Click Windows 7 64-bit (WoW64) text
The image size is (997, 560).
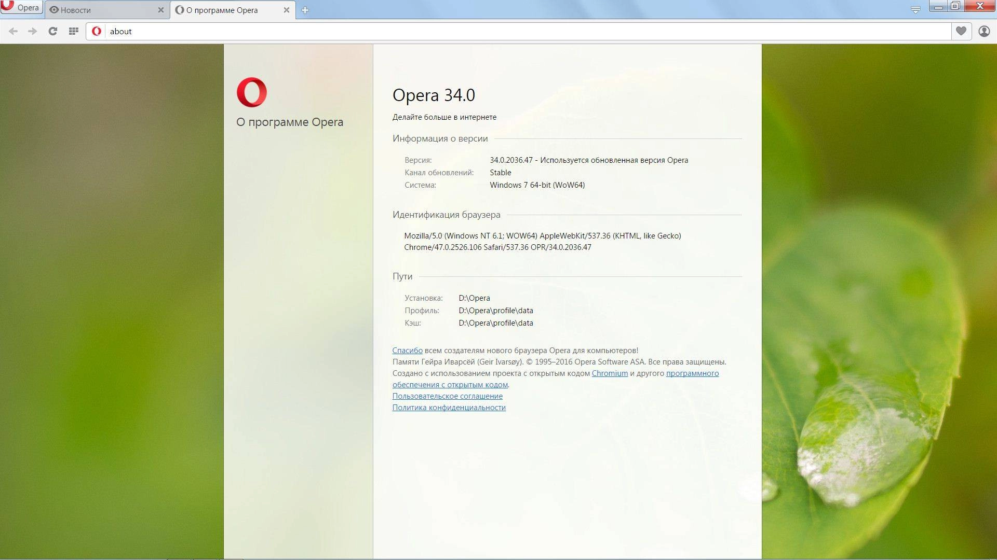point(537,185)
